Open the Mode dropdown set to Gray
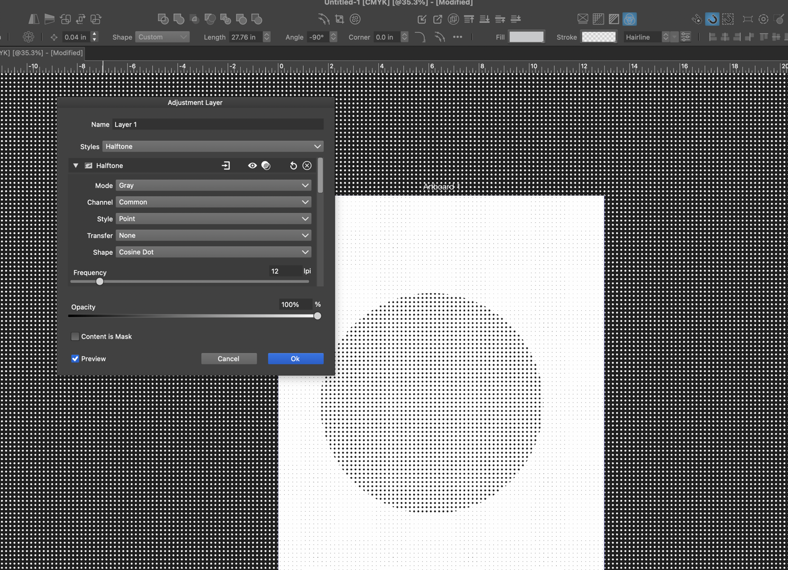Viewport: 788px width, 570px height. click(x=213, y=186)
